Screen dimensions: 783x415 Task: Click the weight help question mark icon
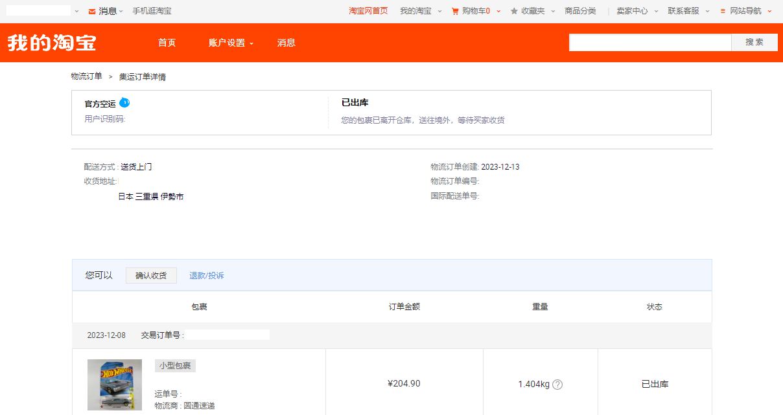point(557,385)
